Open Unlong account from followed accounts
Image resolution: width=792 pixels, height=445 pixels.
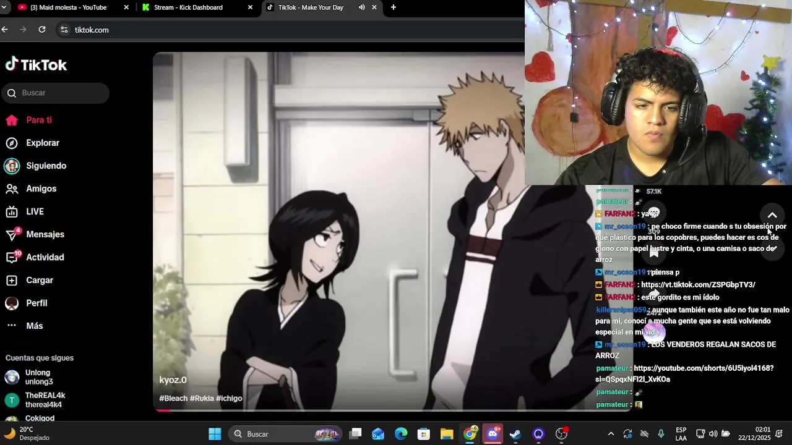(x=40, y=377)
